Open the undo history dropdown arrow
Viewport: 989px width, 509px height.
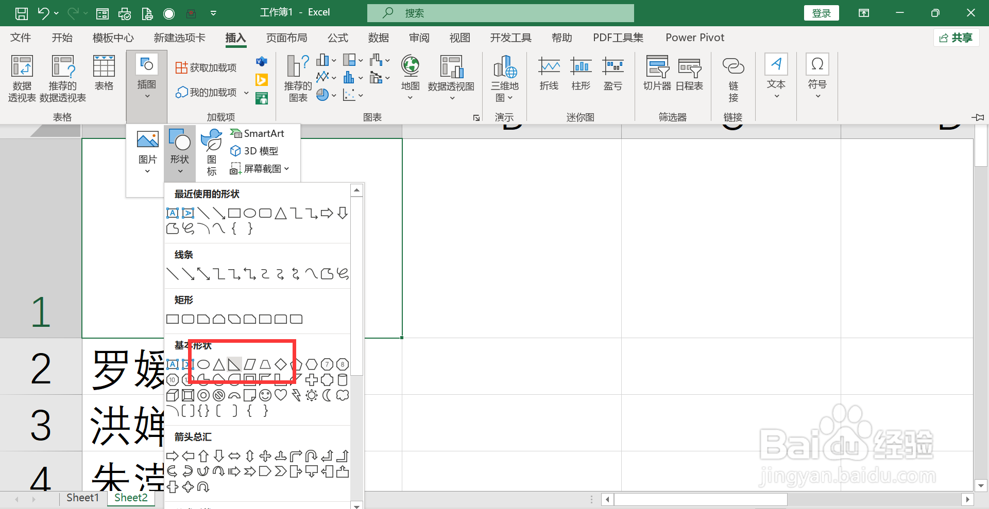(56, 13)
